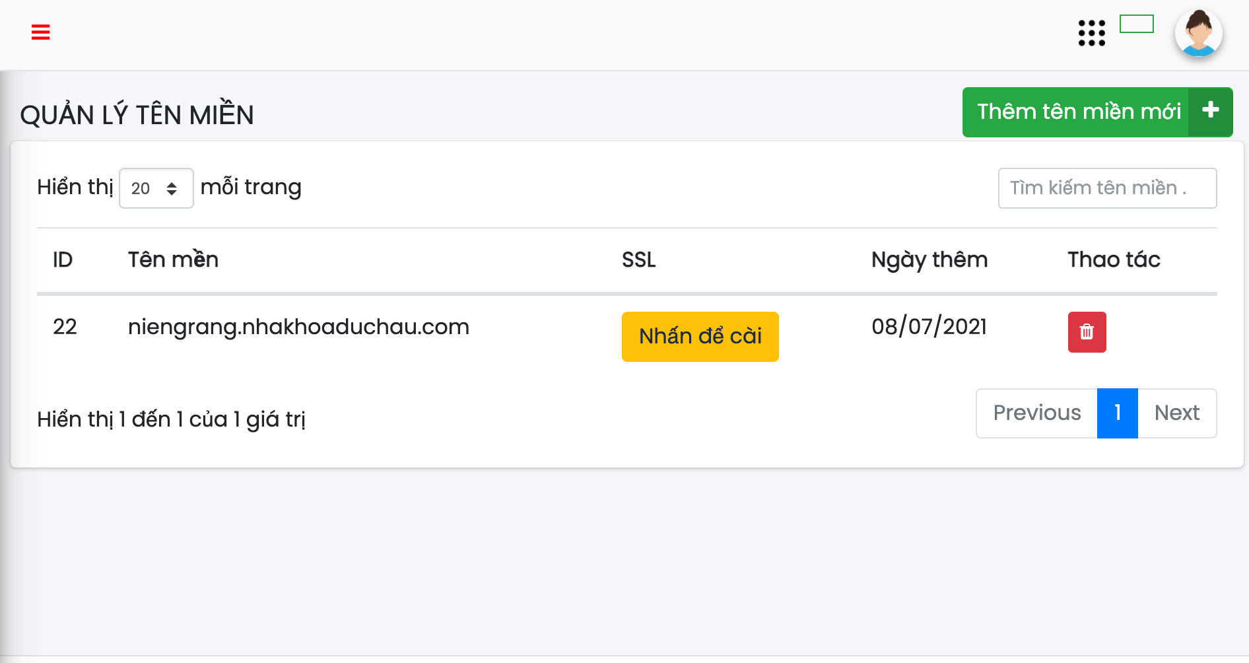Click the green outlined rectangle in header
The width and height of the screenshot is (1249, 663).
[1136, 24]
